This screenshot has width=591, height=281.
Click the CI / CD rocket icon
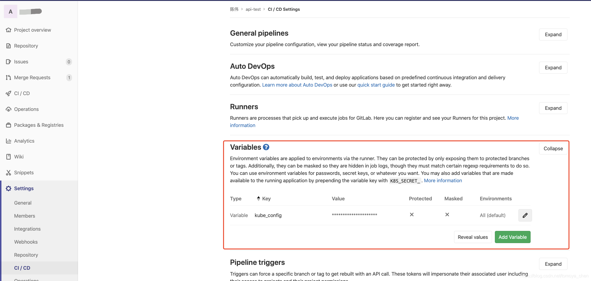[x=9, y=93]
